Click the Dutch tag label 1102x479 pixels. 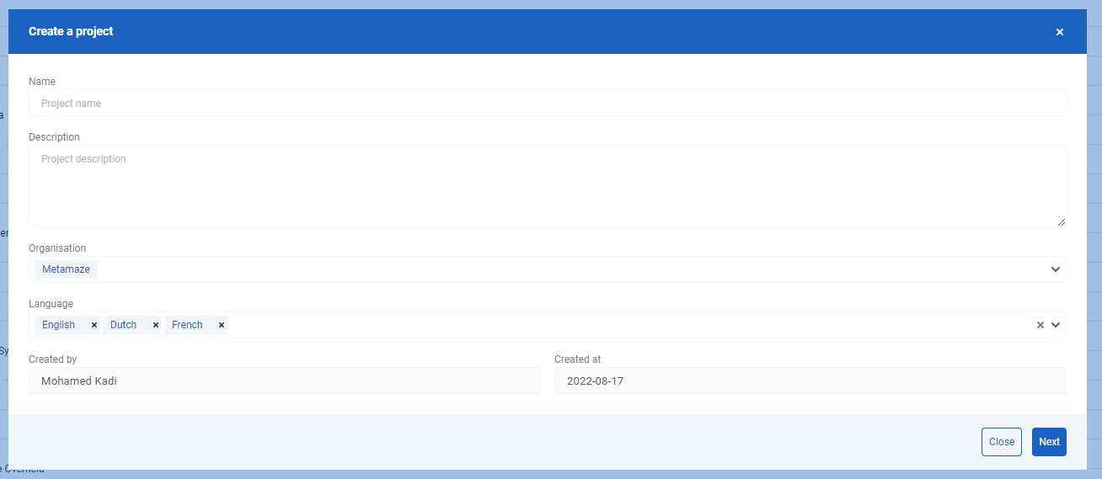point(123,325)
